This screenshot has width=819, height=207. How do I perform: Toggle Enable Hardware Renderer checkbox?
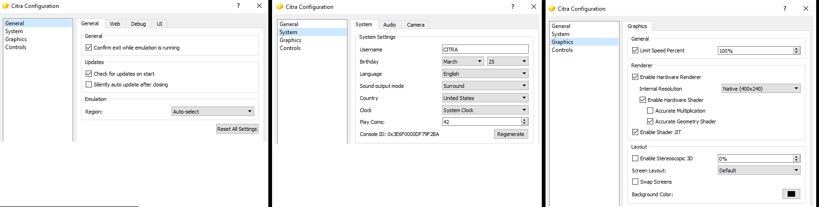pyautogui.click(x=635, y=77)
